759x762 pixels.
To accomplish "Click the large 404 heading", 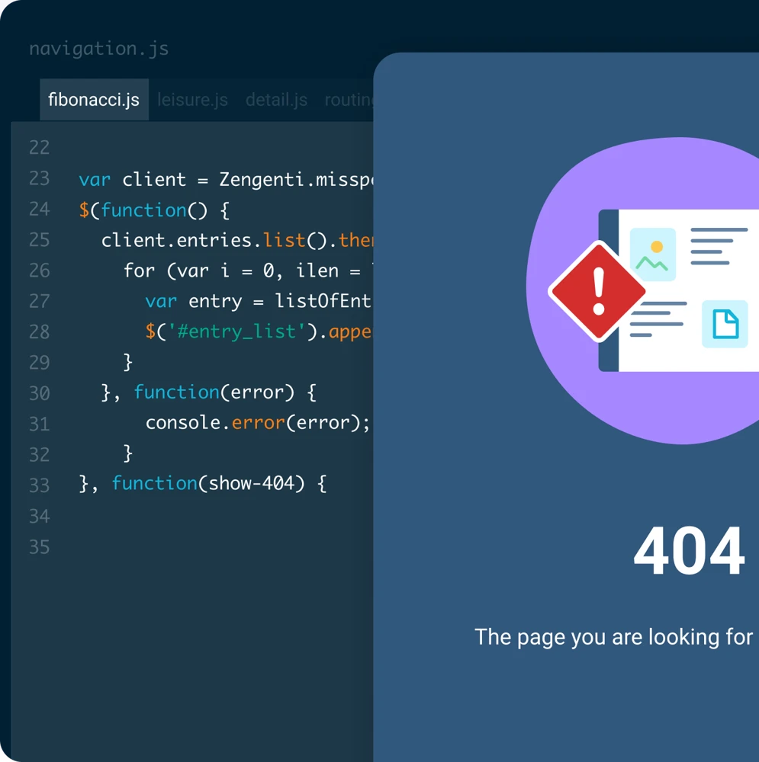I will coord(688,551).
